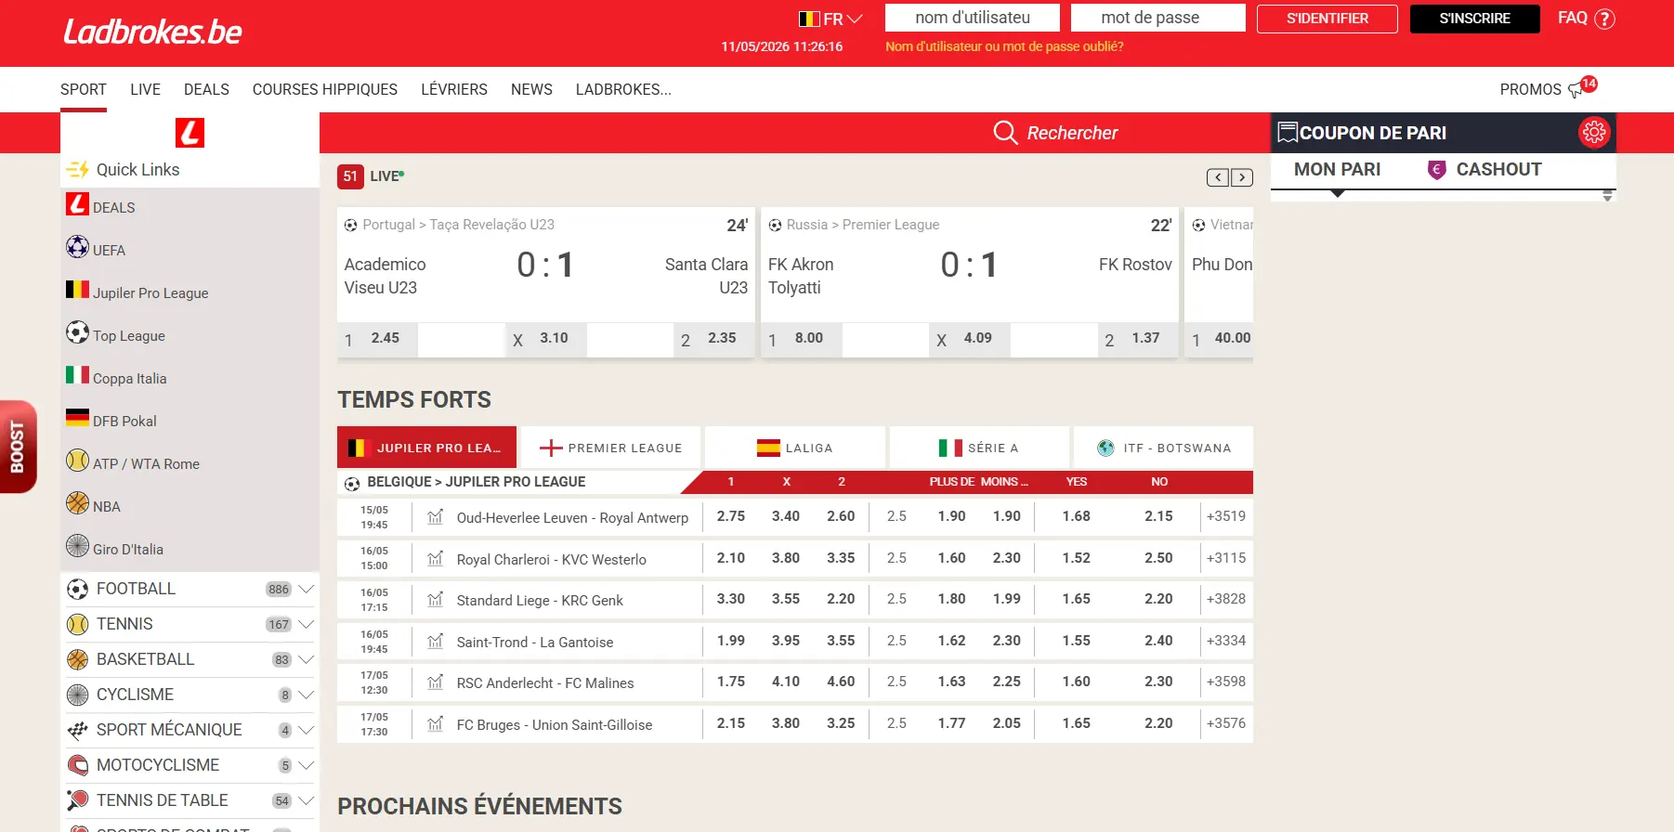Expand the SPORT MÉCANIQUE category chevron
The height and width of the screenshot is (832, 1674).
pyautogui.click(x=306, y=730)
